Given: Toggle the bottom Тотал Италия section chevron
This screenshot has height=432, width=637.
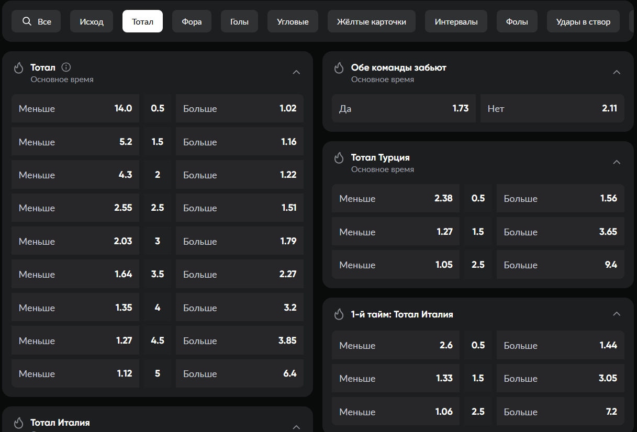Looking at the screenshot, I should [x=296, y=427].
